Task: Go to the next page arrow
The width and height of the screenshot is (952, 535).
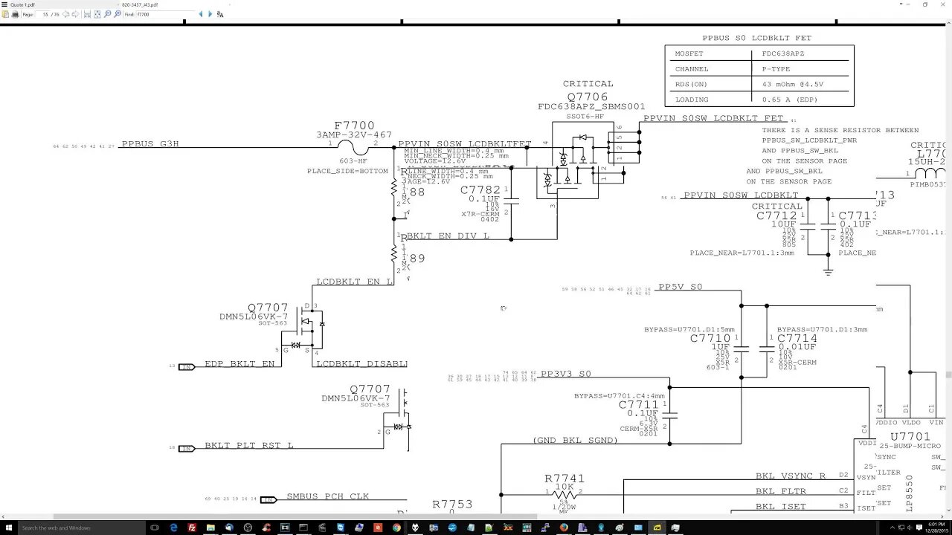Action: (75, 14)
